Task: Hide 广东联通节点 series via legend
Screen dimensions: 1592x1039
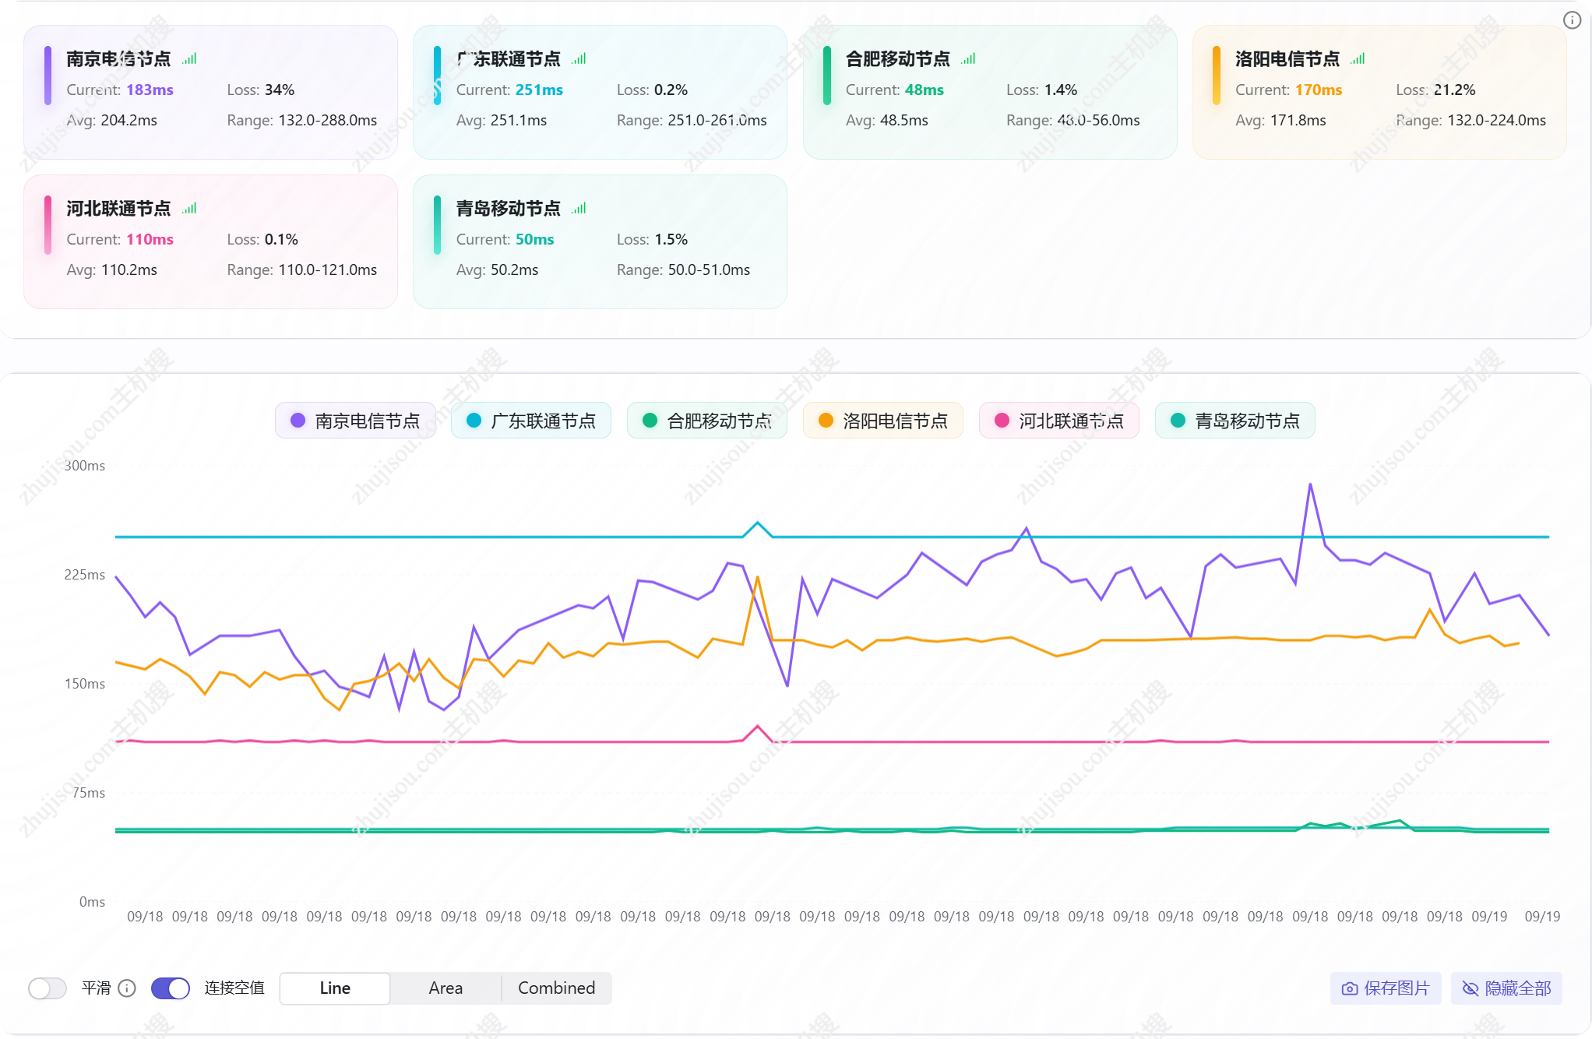Action: 531,421
